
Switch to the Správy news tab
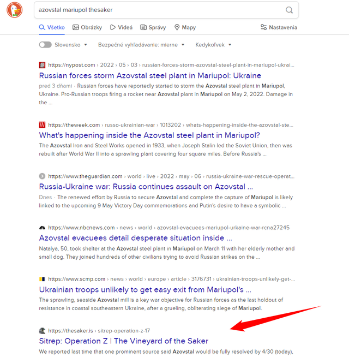tap(153, 27)
